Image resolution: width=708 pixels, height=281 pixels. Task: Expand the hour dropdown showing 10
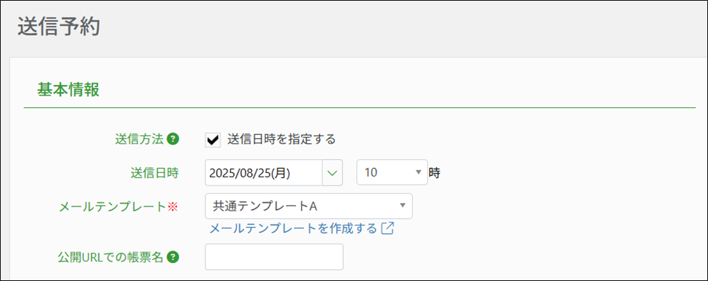coord(391,172)
